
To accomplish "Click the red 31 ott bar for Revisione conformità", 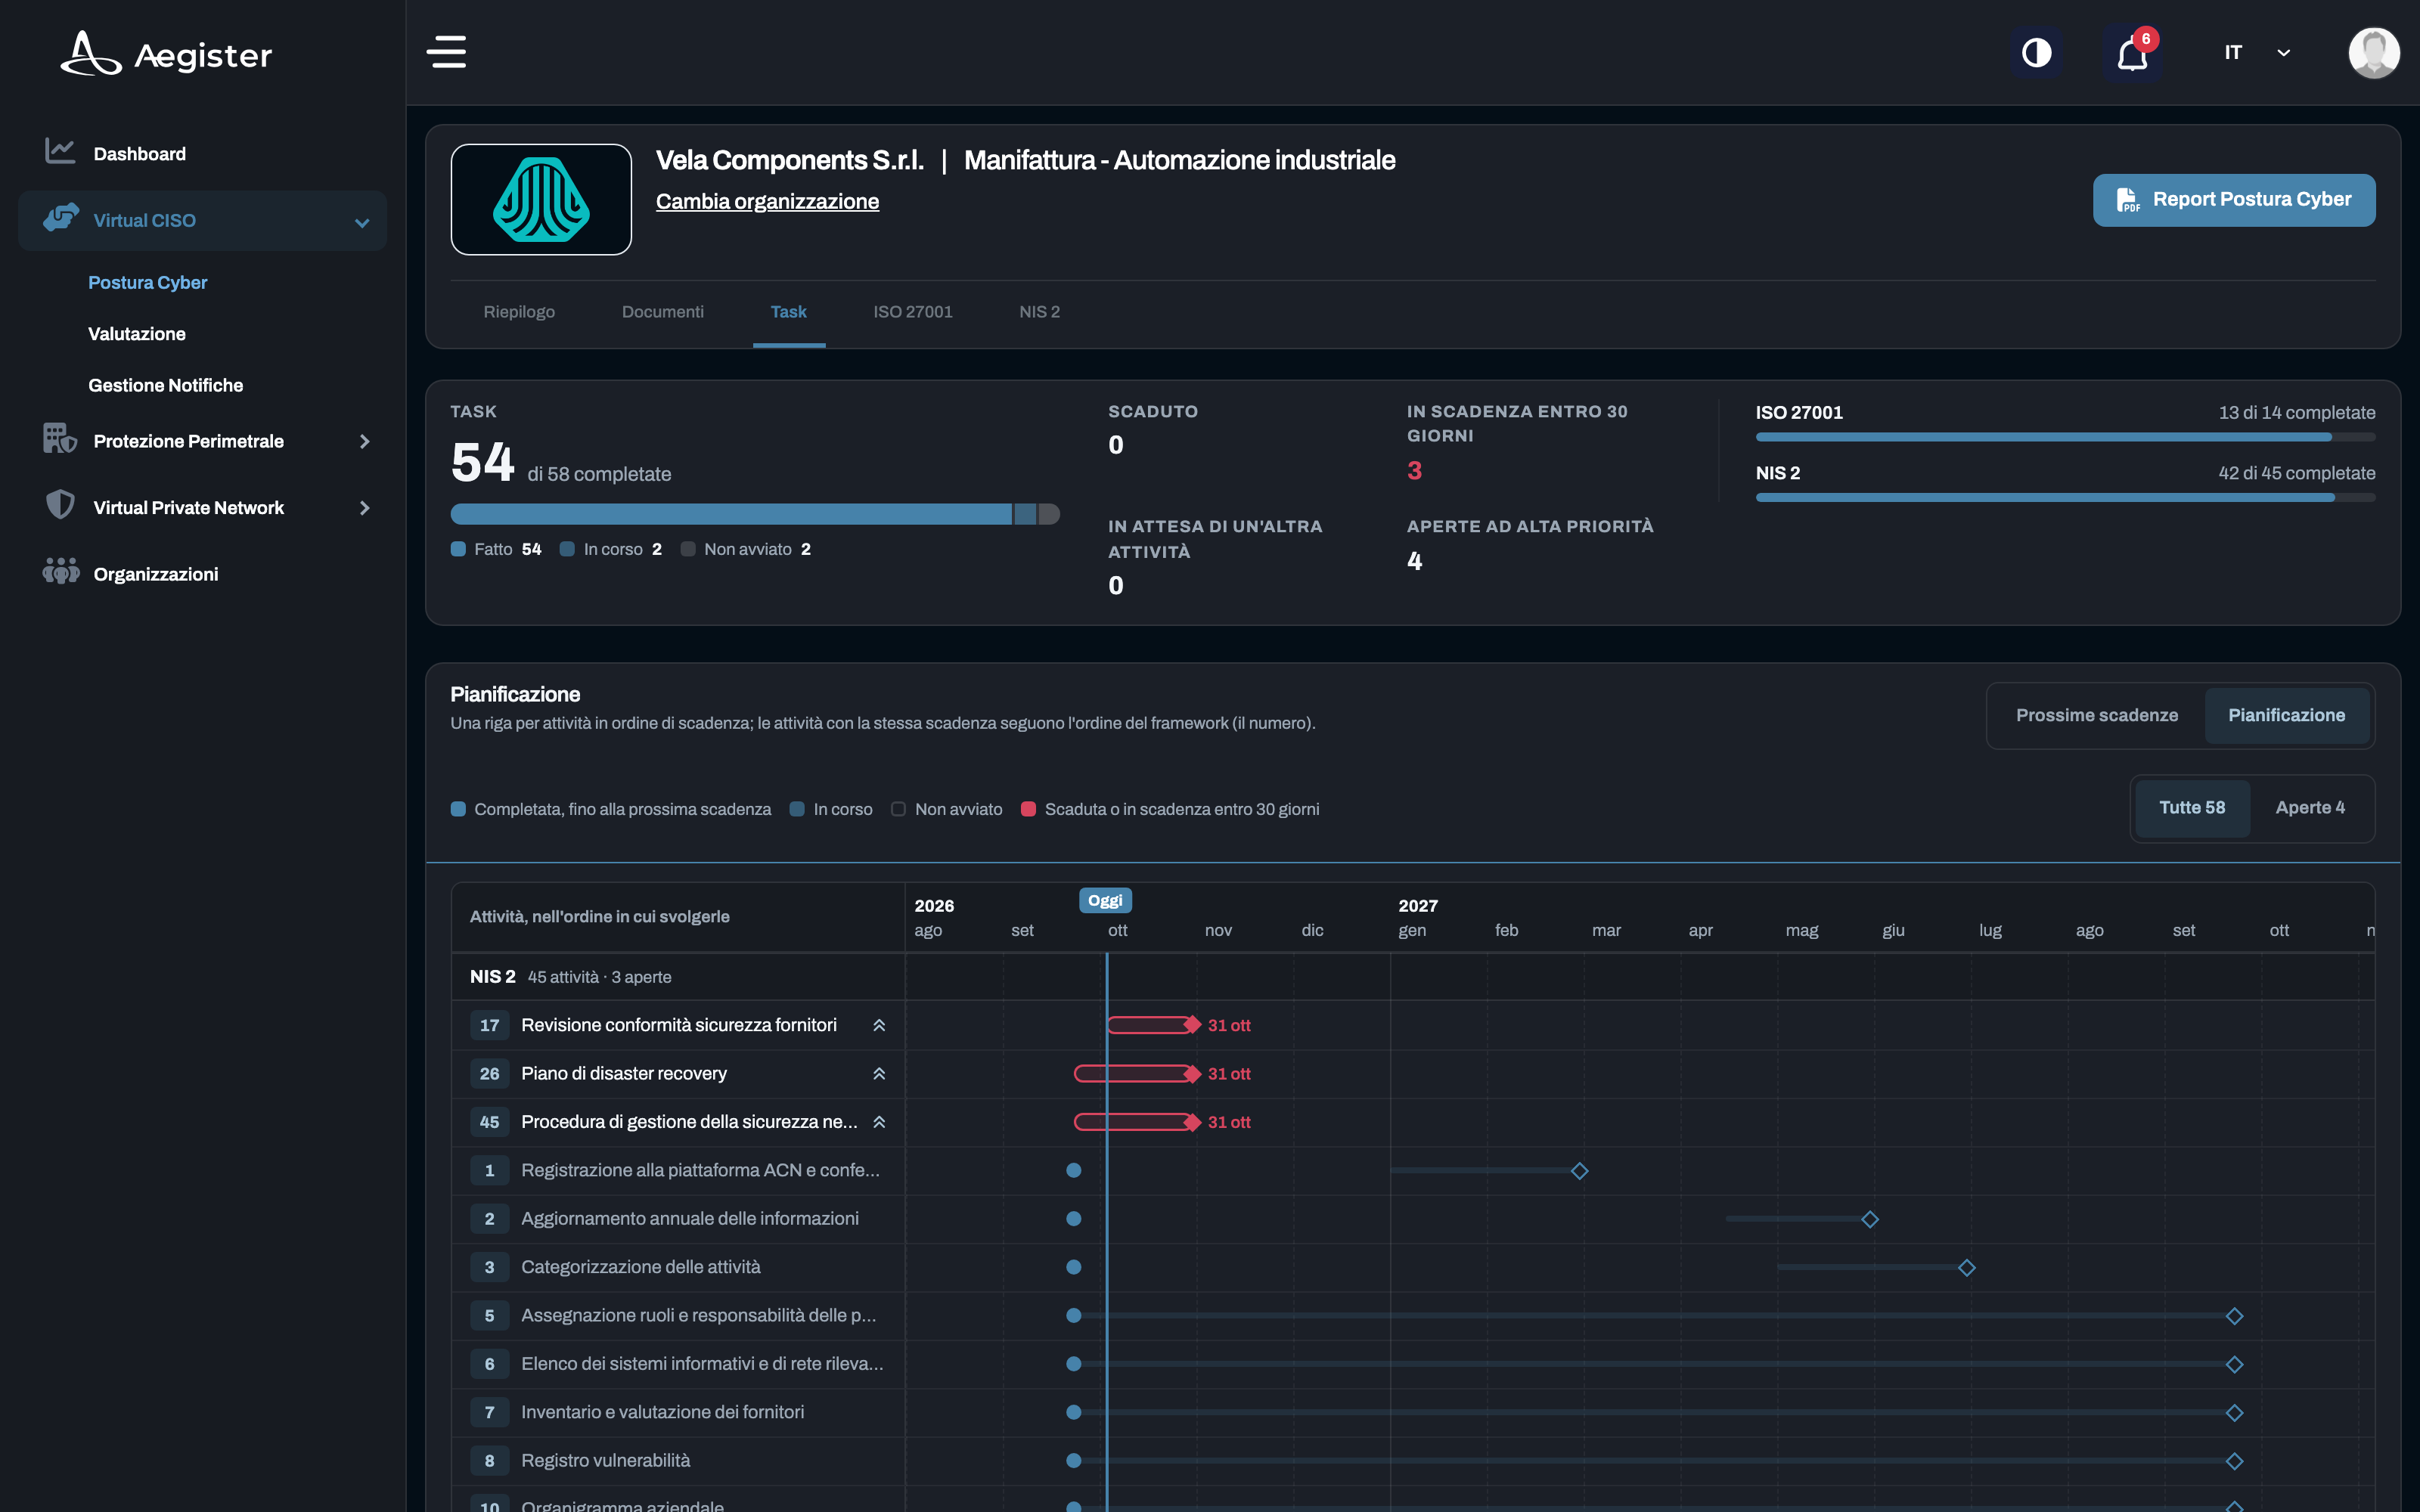I will 1152,1025.
